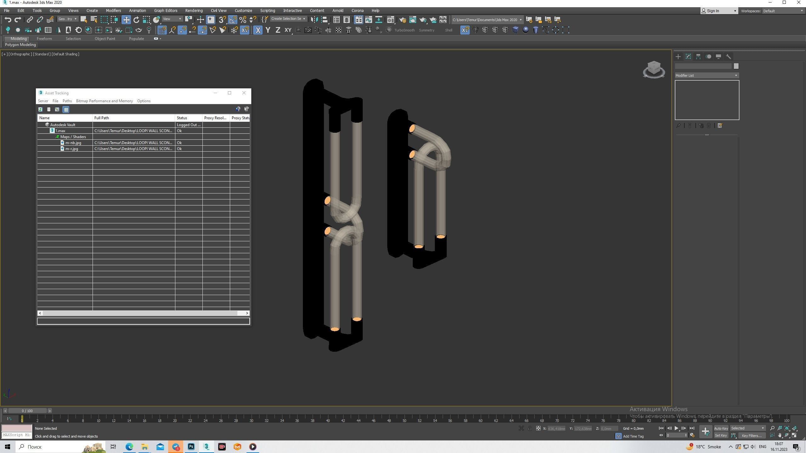This screenshot has height=453, width=806.
Task: Open the Paths menu in Asset Tracking
Action: pyautogui.click(x=67, y=101)
